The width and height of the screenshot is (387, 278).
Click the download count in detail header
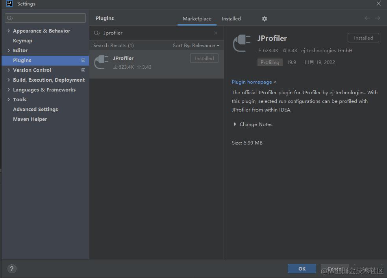point(268,51)
